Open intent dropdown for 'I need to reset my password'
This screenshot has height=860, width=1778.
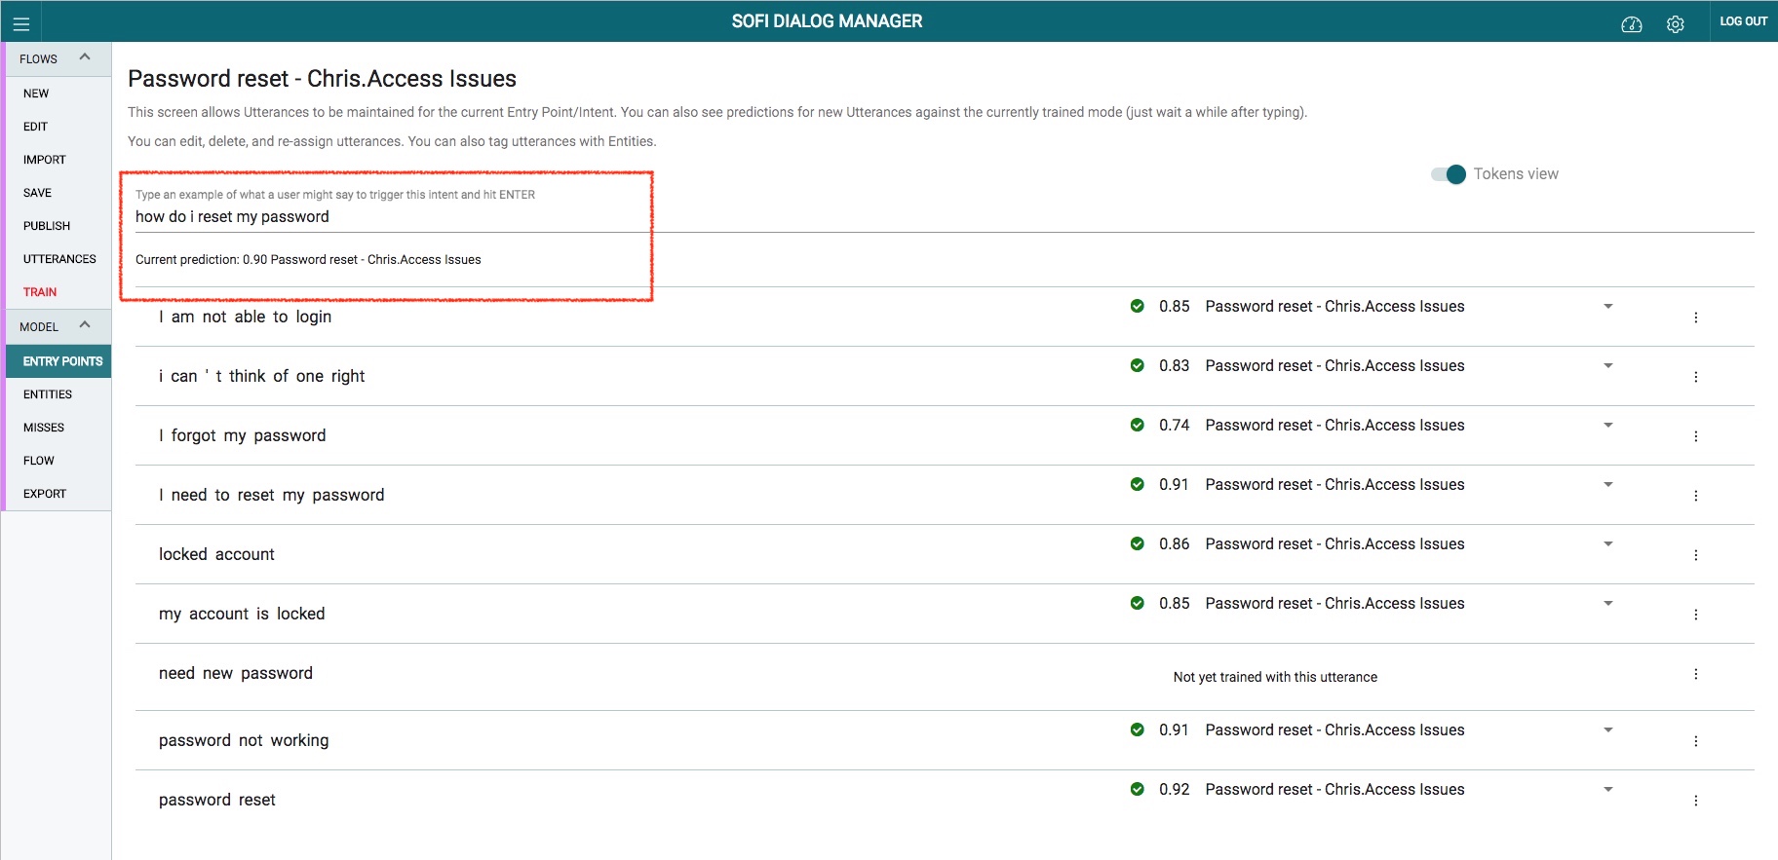(x=1608, y=484)
